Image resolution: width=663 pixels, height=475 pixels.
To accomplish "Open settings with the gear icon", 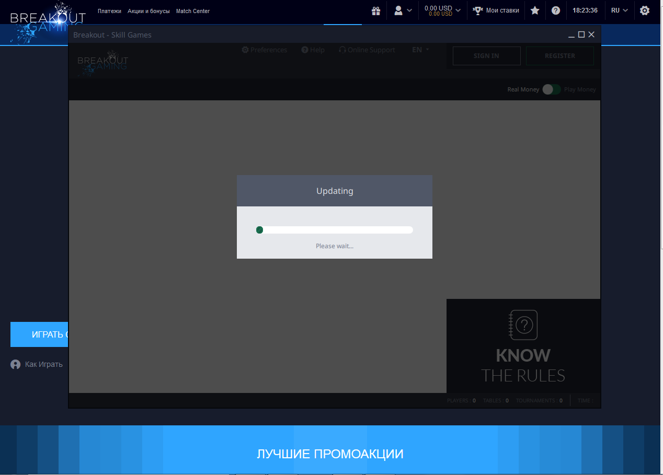I will click(x=644, y=10).
